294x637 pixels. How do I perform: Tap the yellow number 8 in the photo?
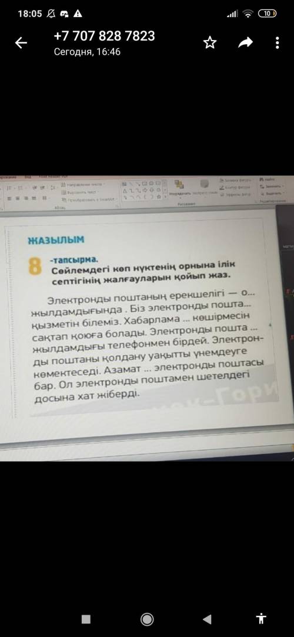(x=35, y=266)
